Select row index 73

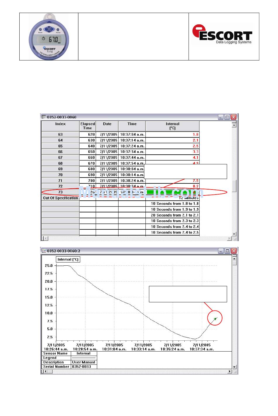pyautogui.click(x=60, y=192)
